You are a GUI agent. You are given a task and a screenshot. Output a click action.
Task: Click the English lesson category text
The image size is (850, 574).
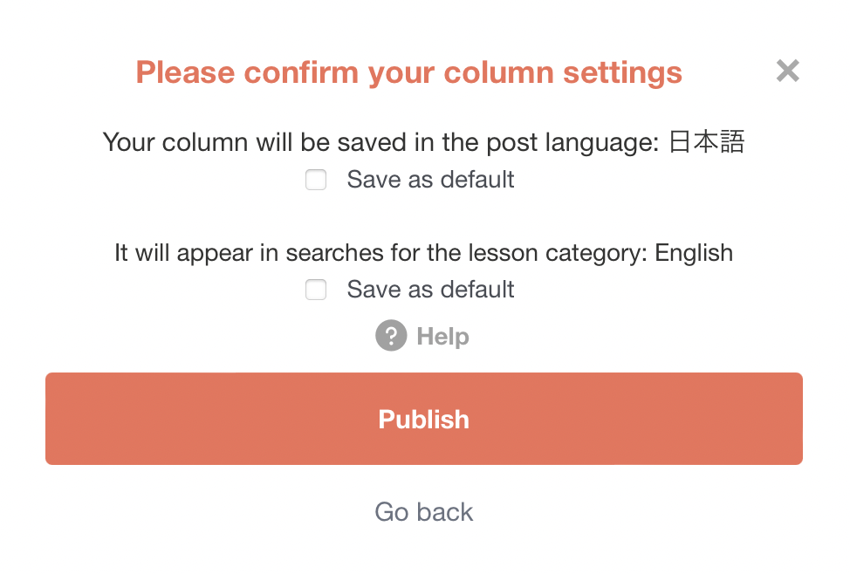[x=694, y=253]
